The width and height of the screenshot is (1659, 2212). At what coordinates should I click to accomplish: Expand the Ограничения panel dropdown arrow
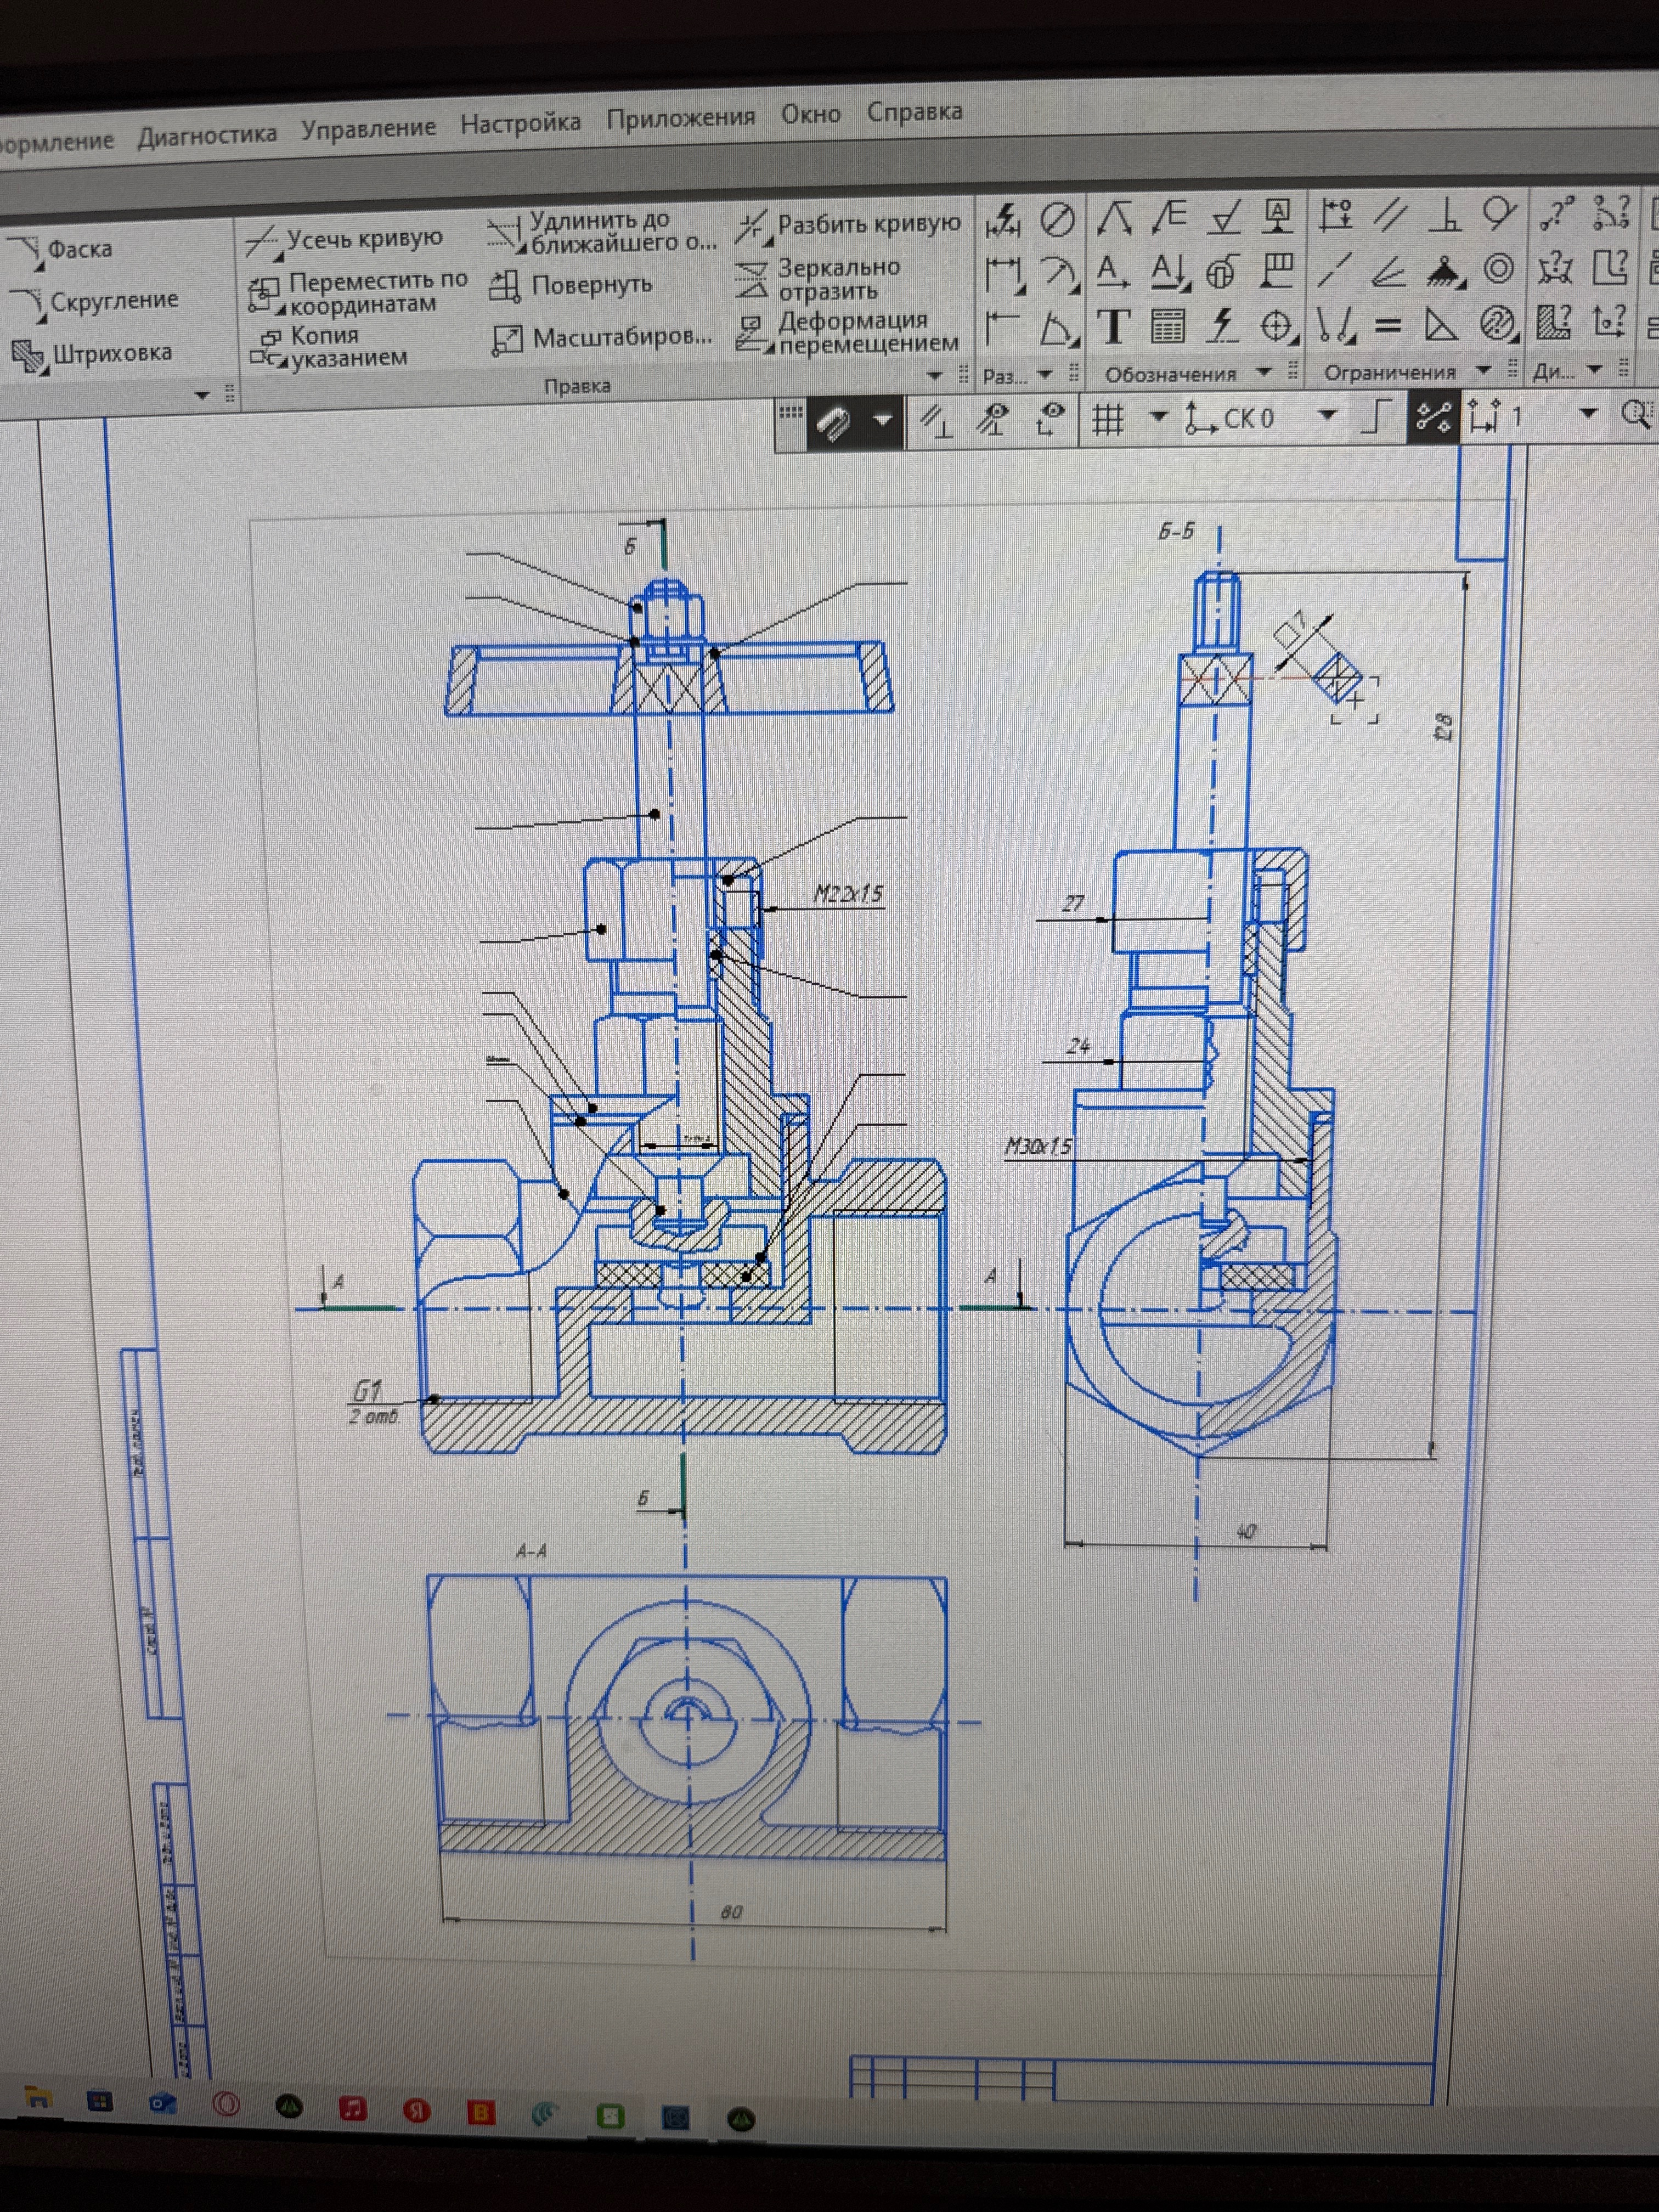coord(1484,370)
